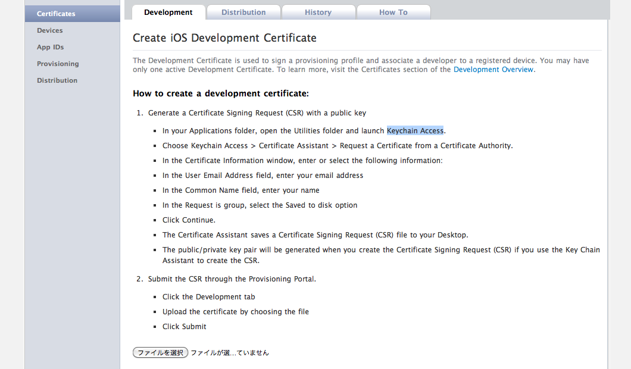Image resolution: width=631 pixels, height=369 pixels.
Task: Click the 'How to create a development certificate' heading
Action: pyautogui.click(x=220, y=93)
